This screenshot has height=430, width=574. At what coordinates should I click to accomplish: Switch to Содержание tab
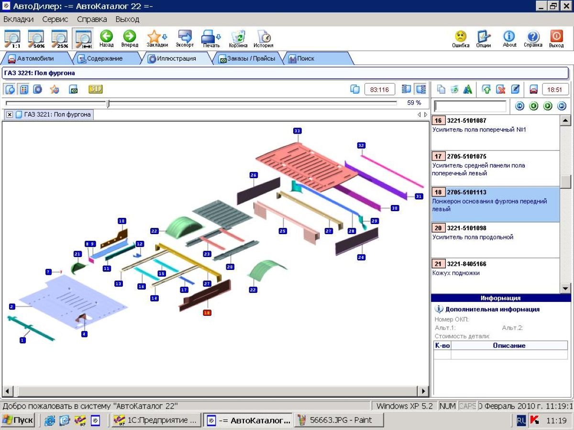point(105,59)
